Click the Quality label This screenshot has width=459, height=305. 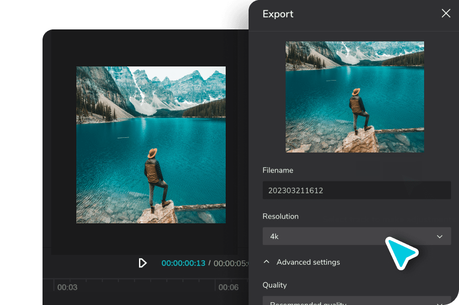(275, 285)
